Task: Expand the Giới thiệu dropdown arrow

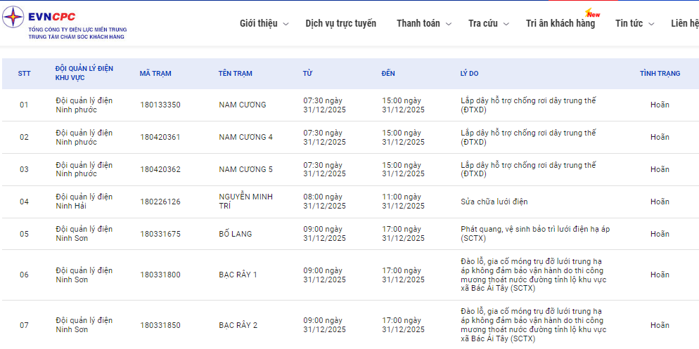Action: 286,24
